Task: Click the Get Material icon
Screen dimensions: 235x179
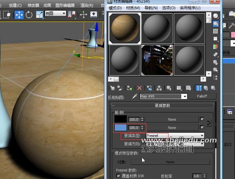Action: [112, 88]
